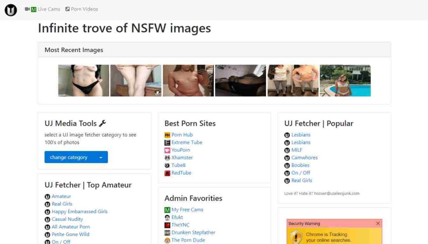Open Live Cams in the top navigation

coord(49,9)
